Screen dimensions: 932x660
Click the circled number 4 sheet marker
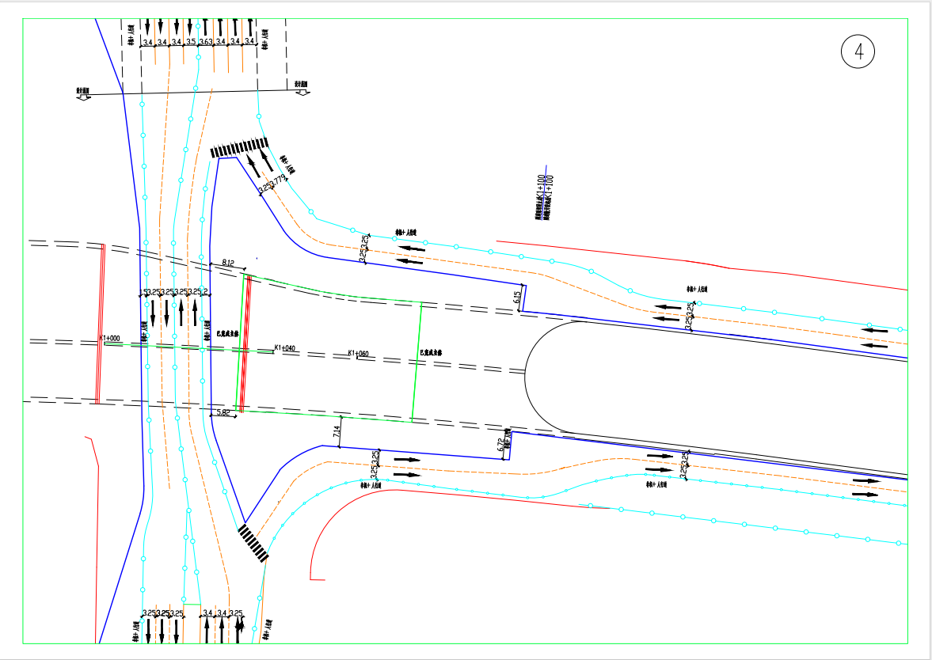tap(858, 52)
